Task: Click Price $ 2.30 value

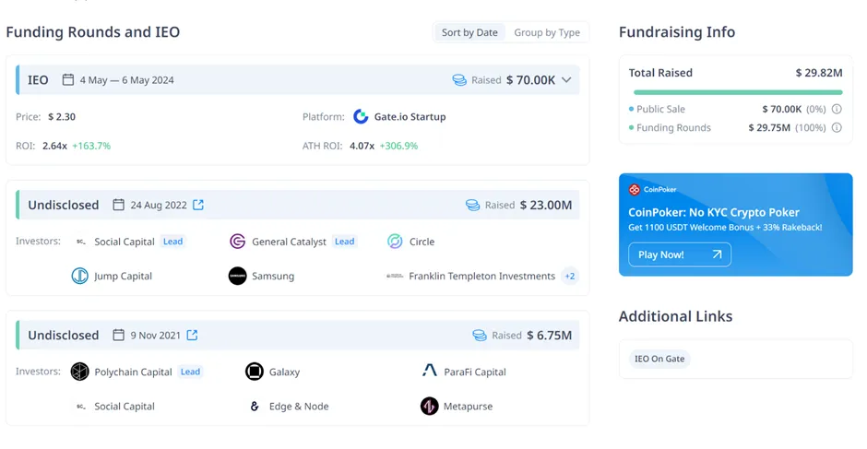Action: tap(62, 117)
